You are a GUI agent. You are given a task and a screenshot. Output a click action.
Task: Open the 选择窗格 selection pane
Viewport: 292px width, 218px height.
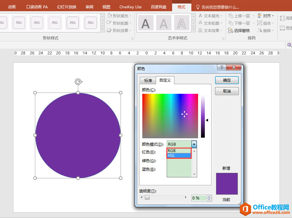(x=239, y=30)
